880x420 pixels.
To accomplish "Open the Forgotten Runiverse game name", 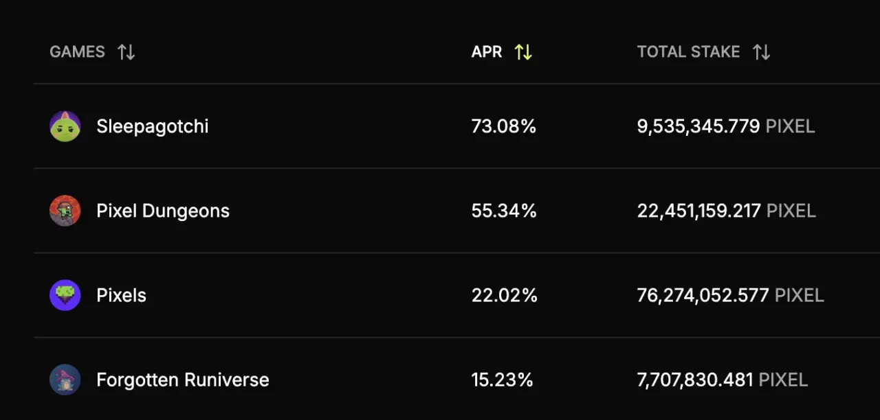I will [183, 380].
